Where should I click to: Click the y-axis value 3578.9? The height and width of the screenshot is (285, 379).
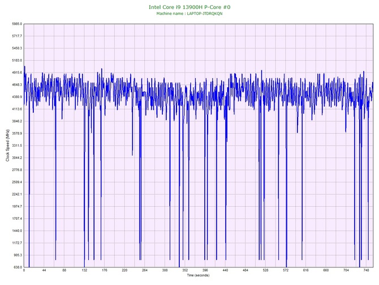coord(17,133)
